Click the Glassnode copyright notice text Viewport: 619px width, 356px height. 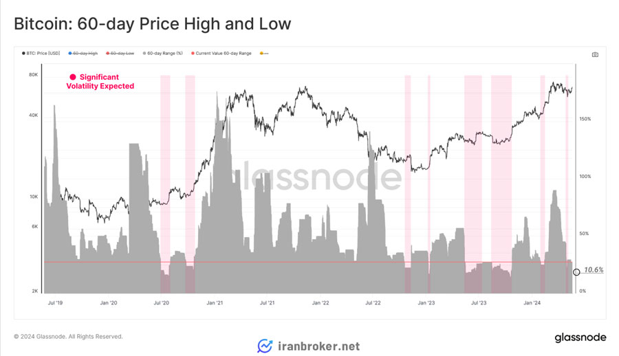[68, 337]
